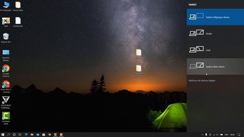
Task: Select the actdata.dat file icon
Action: pyautogui.click(x=18, y=22)
